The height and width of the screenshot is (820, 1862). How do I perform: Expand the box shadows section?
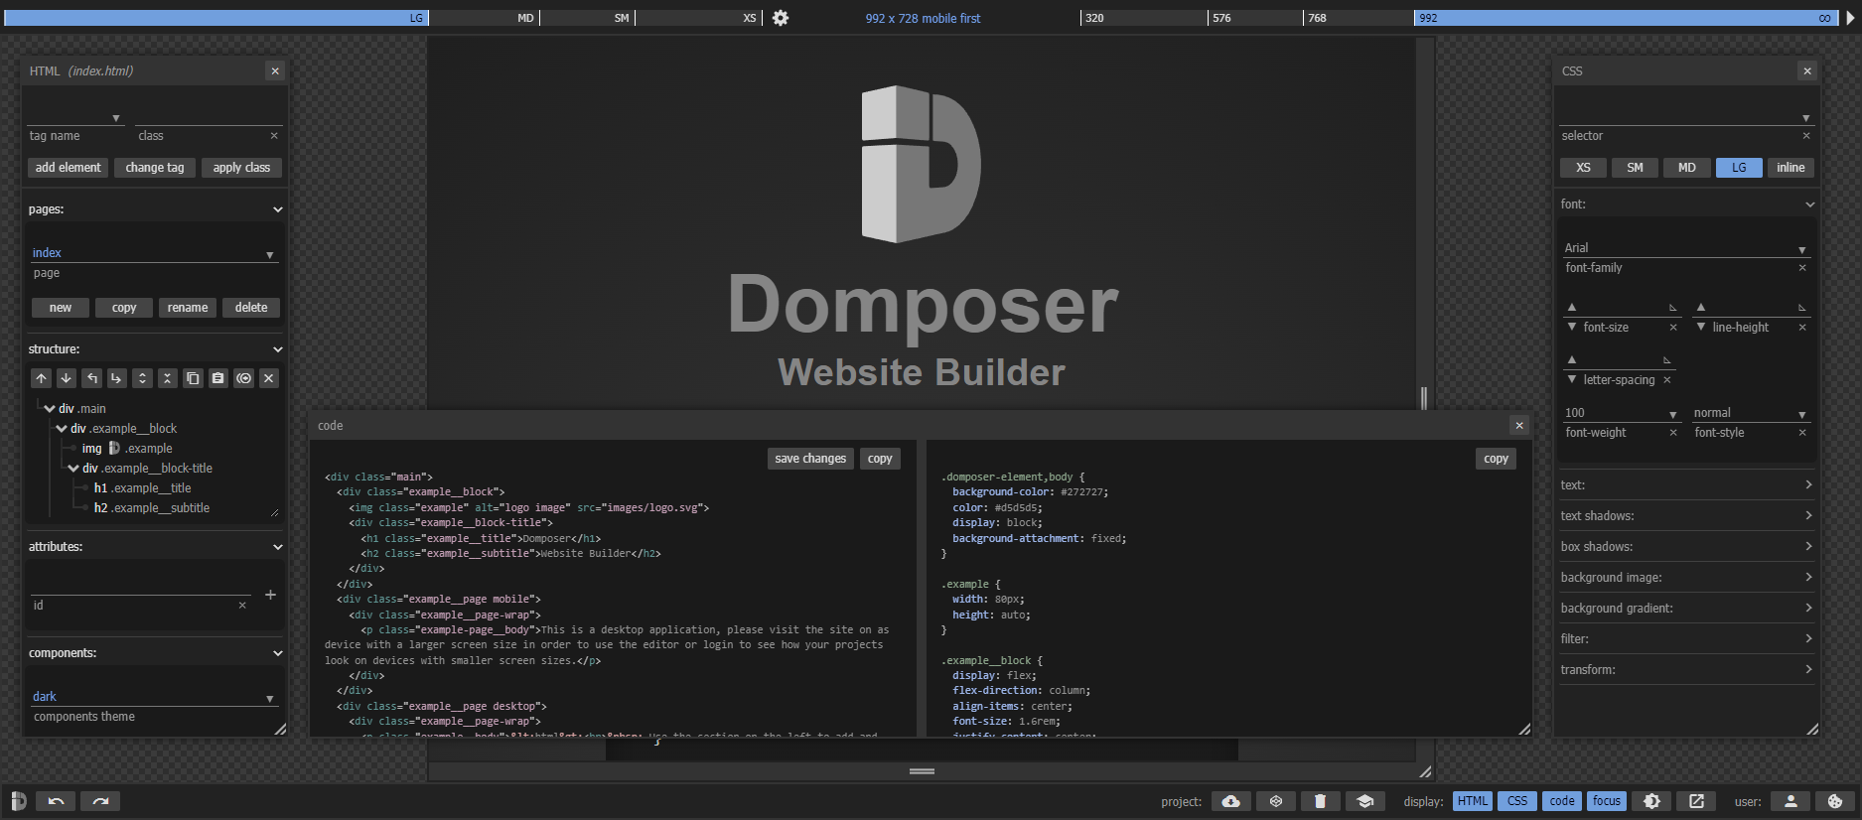(x=1686, y=547)
